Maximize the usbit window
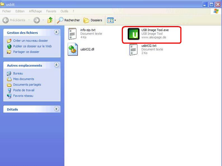The width and height of the screenshot is (222, 166). [x=211, y=4]
